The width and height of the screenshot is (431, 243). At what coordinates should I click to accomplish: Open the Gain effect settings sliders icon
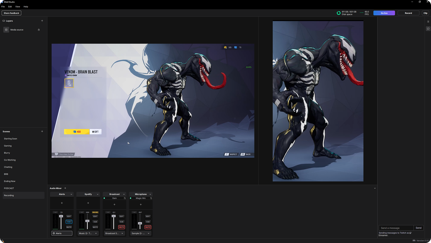pyautogui.click(x=124, y=198)
